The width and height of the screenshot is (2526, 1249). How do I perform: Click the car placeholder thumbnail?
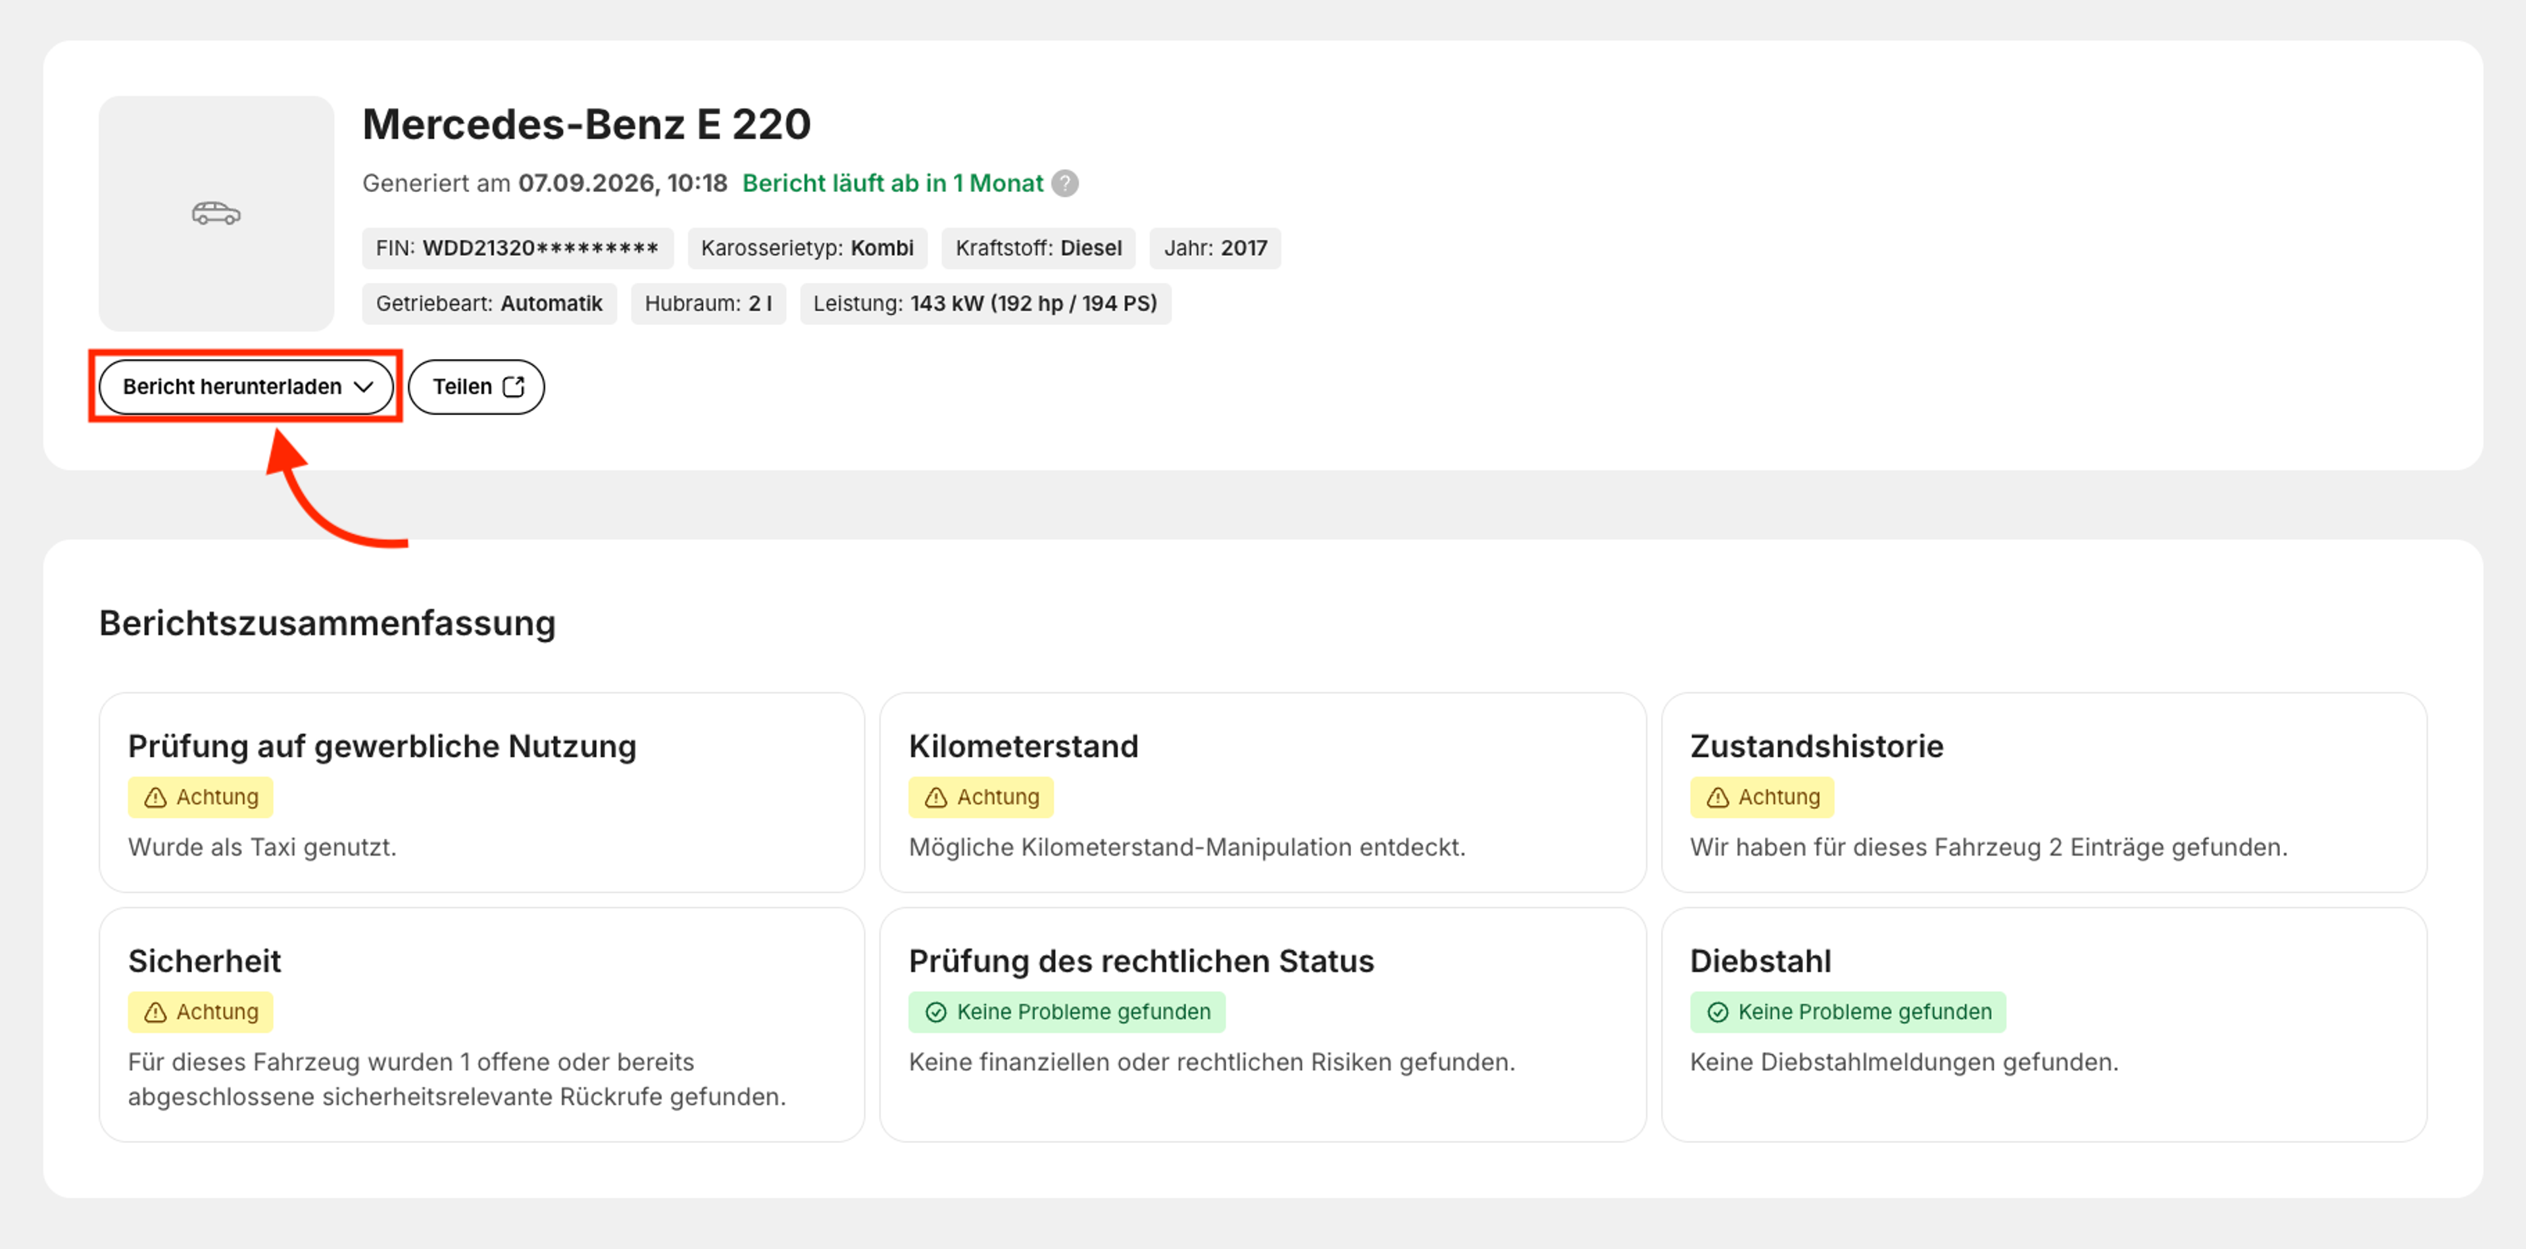216,212
